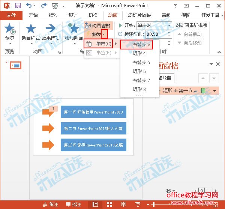Screen dimensions: 225x209
Task: Expand the 触发 trigger dropdown arrow
Action: tap(104, 34)
